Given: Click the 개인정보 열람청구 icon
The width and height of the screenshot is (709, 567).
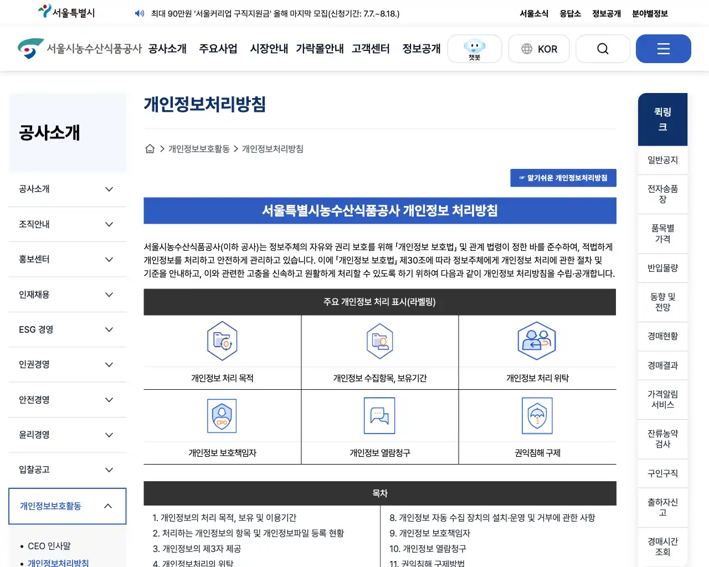Looking at the screenshot, I should [379, 416].
